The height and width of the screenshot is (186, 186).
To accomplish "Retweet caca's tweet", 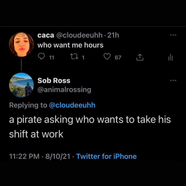I will click(x=74, y=57).
